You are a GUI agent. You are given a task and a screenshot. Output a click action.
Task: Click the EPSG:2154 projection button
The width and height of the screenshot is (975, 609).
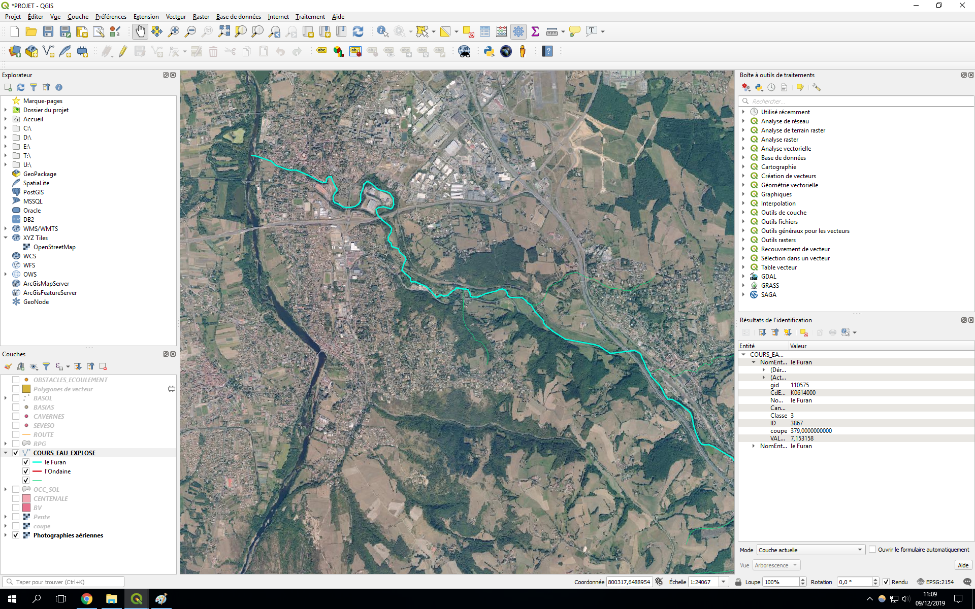coord(935,582)
